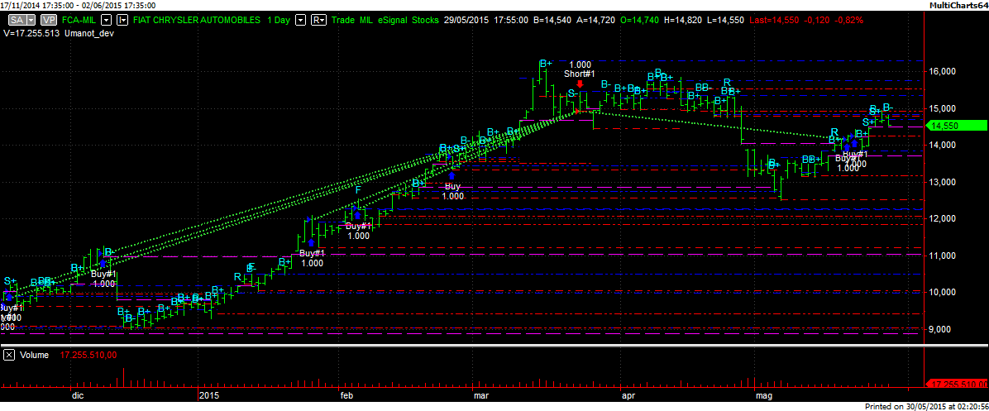Viewport: 989px width, 411px height.
Task: Open the FCA-MIL symbol dropdown
Action: click(x=106, y=18)
